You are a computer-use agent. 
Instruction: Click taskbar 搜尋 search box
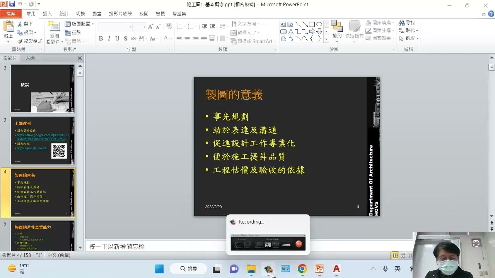[189, 269]
